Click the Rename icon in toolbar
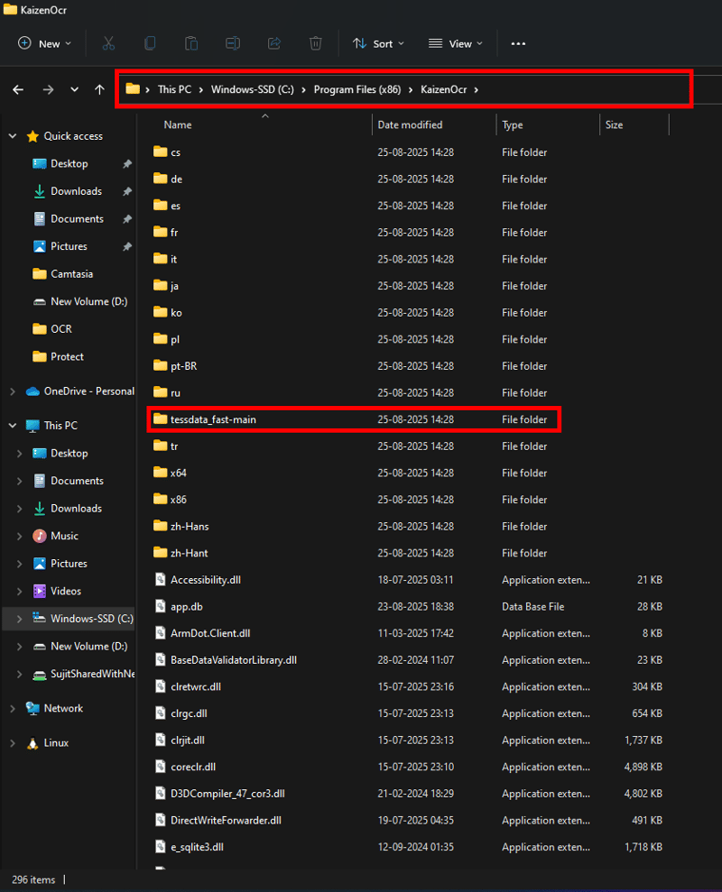Viewport: 722px width, 892px height. tap(233, 43)
